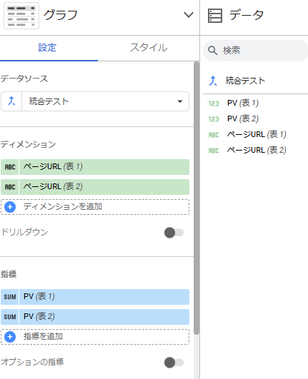The image size is (308, 379).
Task: Enable the オプションの指標 toggle
Action: click(x=174, y=363)
